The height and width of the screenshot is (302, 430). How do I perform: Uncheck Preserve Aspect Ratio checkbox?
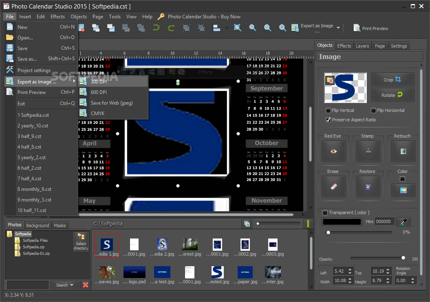(328, 120)
